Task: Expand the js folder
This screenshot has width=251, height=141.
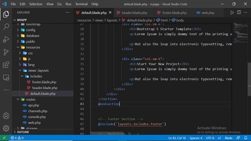Action: click(x=29, y=59)
